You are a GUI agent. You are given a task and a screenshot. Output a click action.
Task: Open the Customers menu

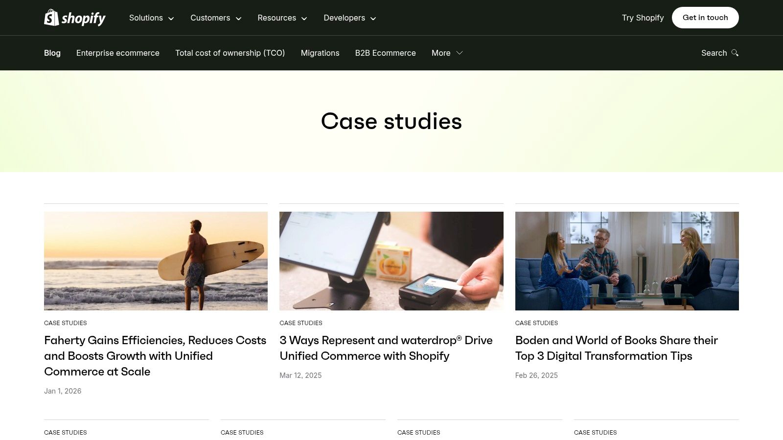click(x=216, y=18)
